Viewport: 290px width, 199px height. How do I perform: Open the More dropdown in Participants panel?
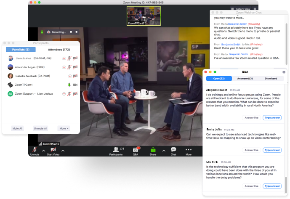pyautogui.click(x=64, y=128)
